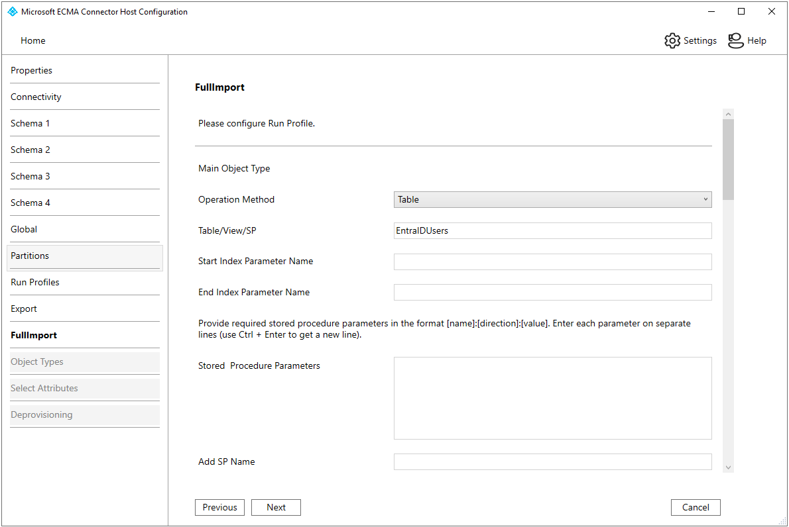789x527 pixels.
Task: Click the scroll up arrow of the form
Action: coord(728,114)
